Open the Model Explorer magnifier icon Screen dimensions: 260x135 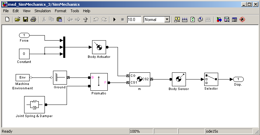(227, 20)
